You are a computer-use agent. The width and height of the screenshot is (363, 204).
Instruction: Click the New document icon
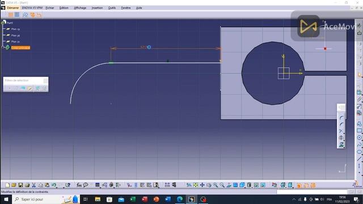(x=7, y=185)
